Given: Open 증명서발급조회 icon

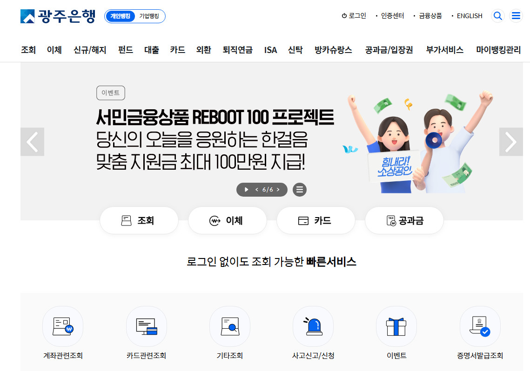Looking at the screenshot, I should pos(480,326).
